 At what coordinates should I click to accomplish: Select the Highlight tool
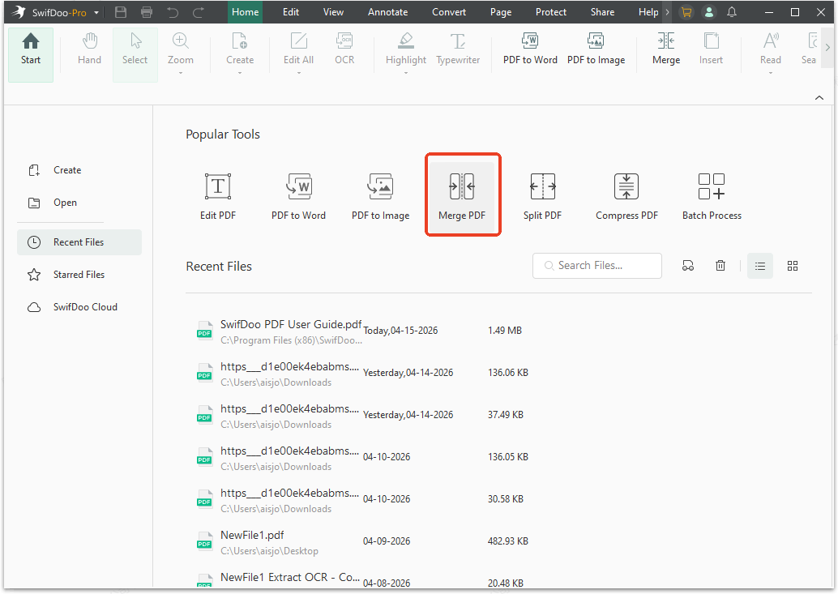click(x=405, y=49)
